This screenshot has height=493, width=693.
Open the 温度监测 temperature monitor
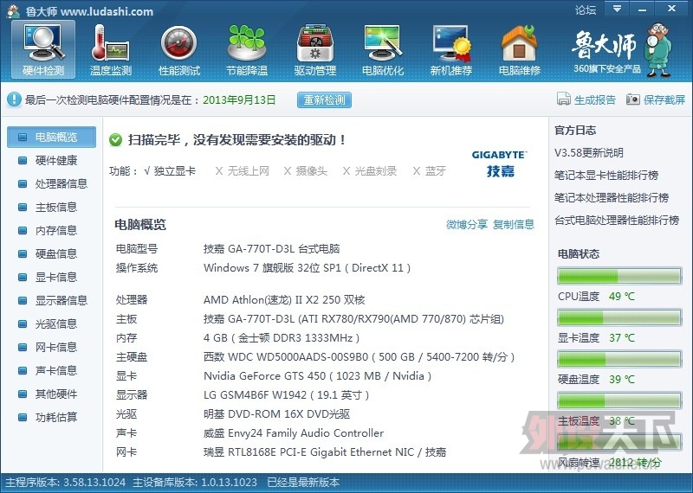[111, 50]
